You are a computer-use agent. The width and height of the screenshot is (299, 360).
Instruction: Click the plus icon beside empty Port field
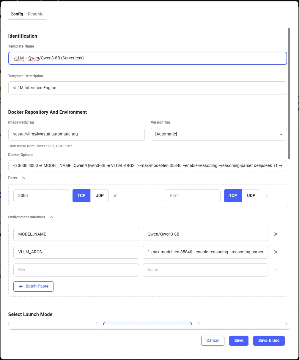267,196
